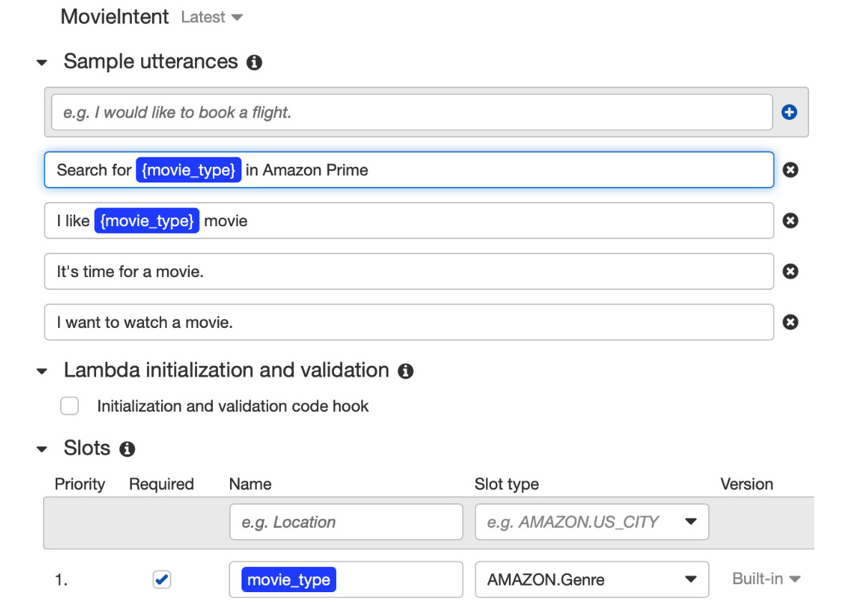Delete the 'I like {movie_type} movie' utterance
The height and width of the screenshot is (605, 845).
[x=791, y=221]
